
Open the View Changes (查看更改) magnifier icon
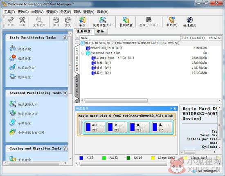pos(39,20)
